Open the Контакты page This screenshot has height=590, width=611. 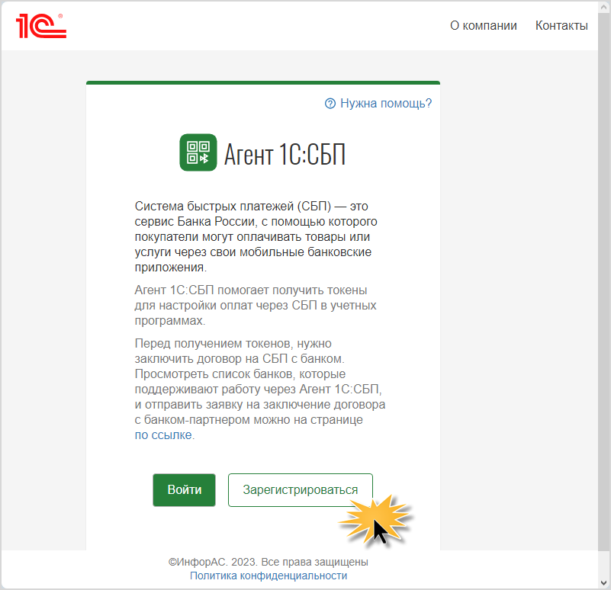(561, 26)
